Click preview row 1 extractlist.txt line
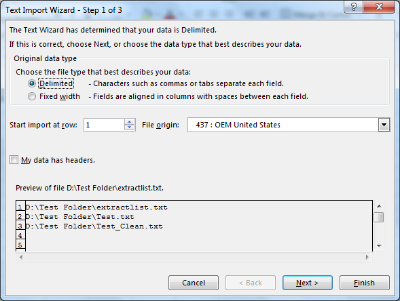 [96, 207]
